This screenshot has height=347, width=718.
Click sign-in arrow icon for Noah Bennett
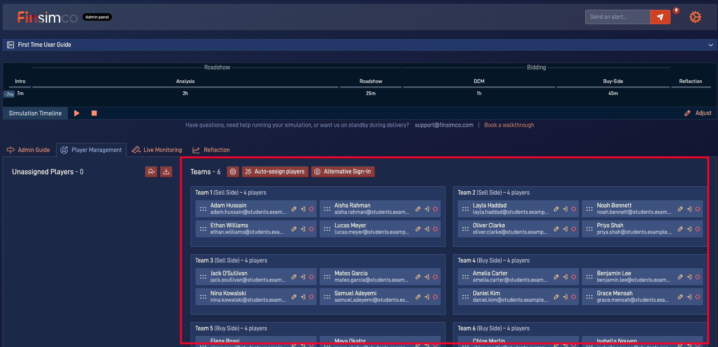click(689, 209)
